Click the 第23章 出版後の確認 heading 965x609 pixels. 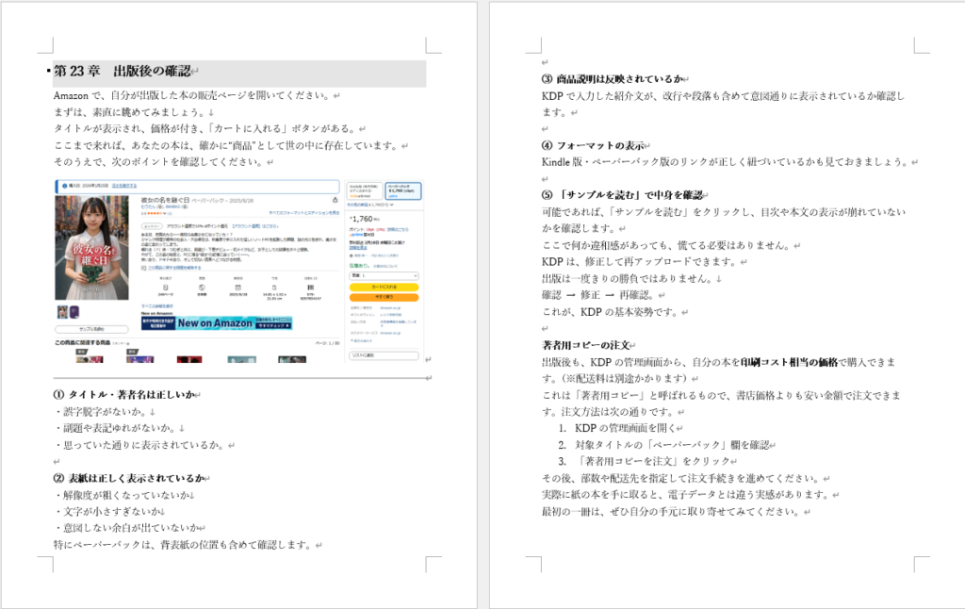click(x=123, y=72)
